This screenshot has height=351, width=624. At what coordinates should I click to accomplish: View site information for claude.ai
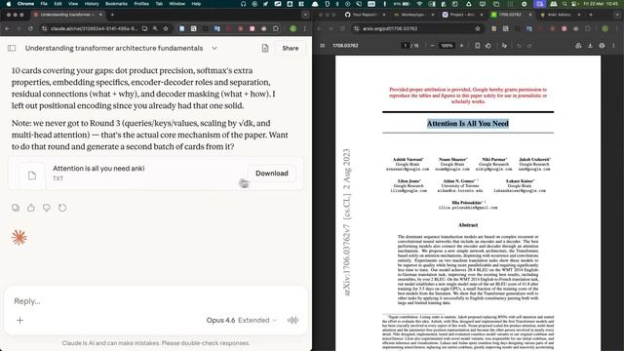click(45, 28)
